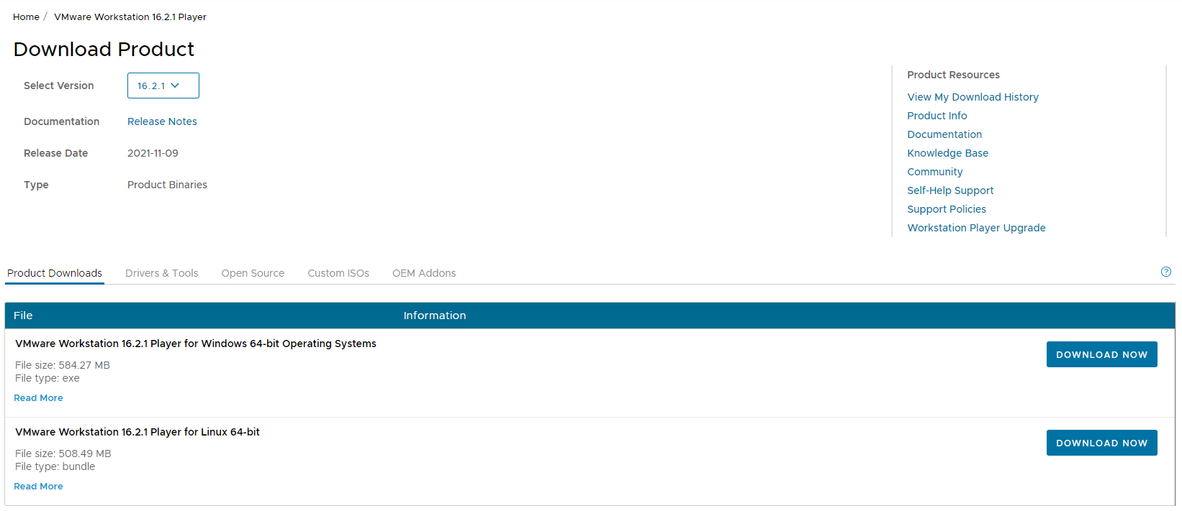Click the Player for Linux 64-bit title
This screenshot has width=1182, height=511.
(x=137, y=432)
